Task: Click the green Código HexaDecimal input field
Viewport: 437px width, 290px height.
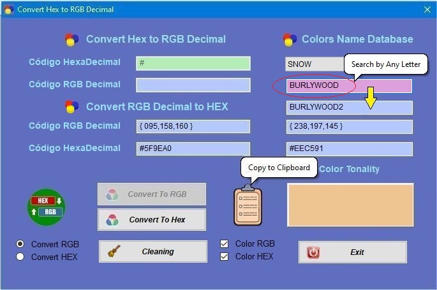Action: tap(193, 63)
